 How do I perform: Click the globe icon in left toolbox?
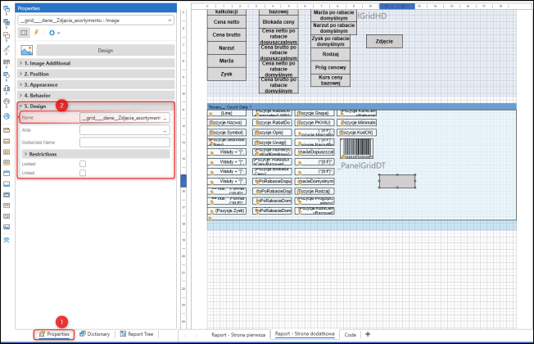pos(6,116)
